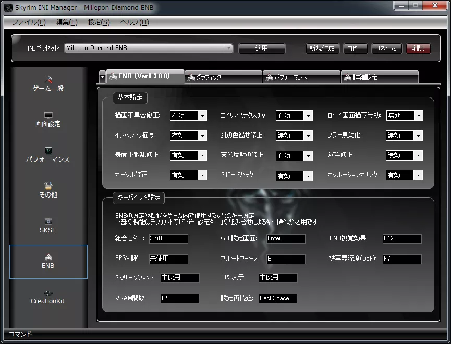Open the ブラー無効化 dropdown
451x344 pixels.
(404, 136)
